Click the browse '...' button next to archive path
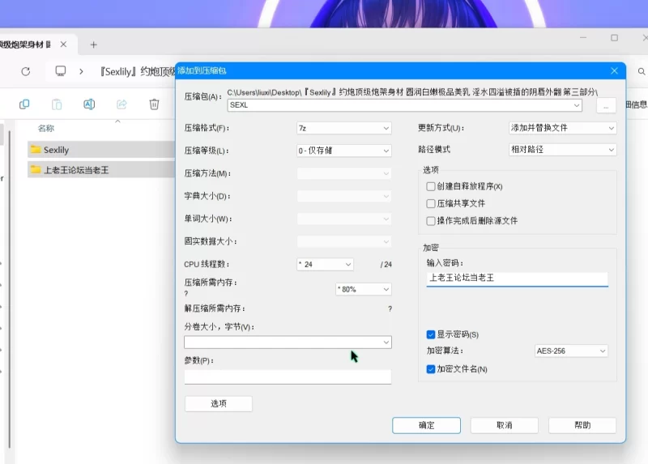The image size is (648, 464). [x=606, y=106]
